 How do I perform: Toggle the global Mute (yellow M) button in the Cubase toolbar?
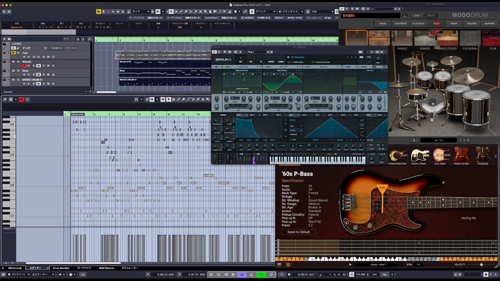98,12
